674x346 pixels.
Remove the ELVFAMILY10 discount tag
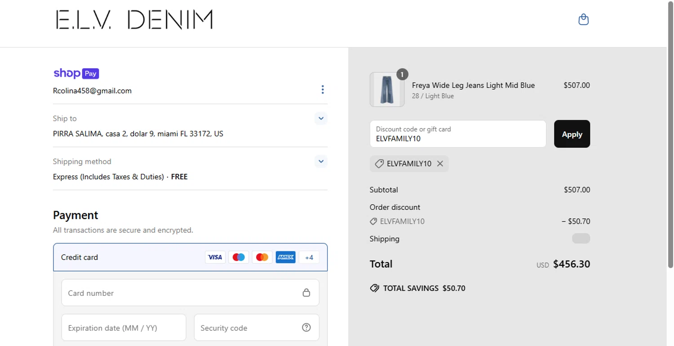tap(440, 164)
